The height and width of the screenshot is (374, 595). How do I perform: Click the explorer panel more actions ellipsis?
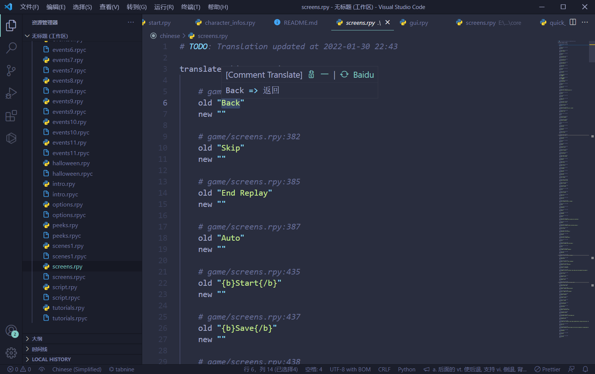point(131,23)
